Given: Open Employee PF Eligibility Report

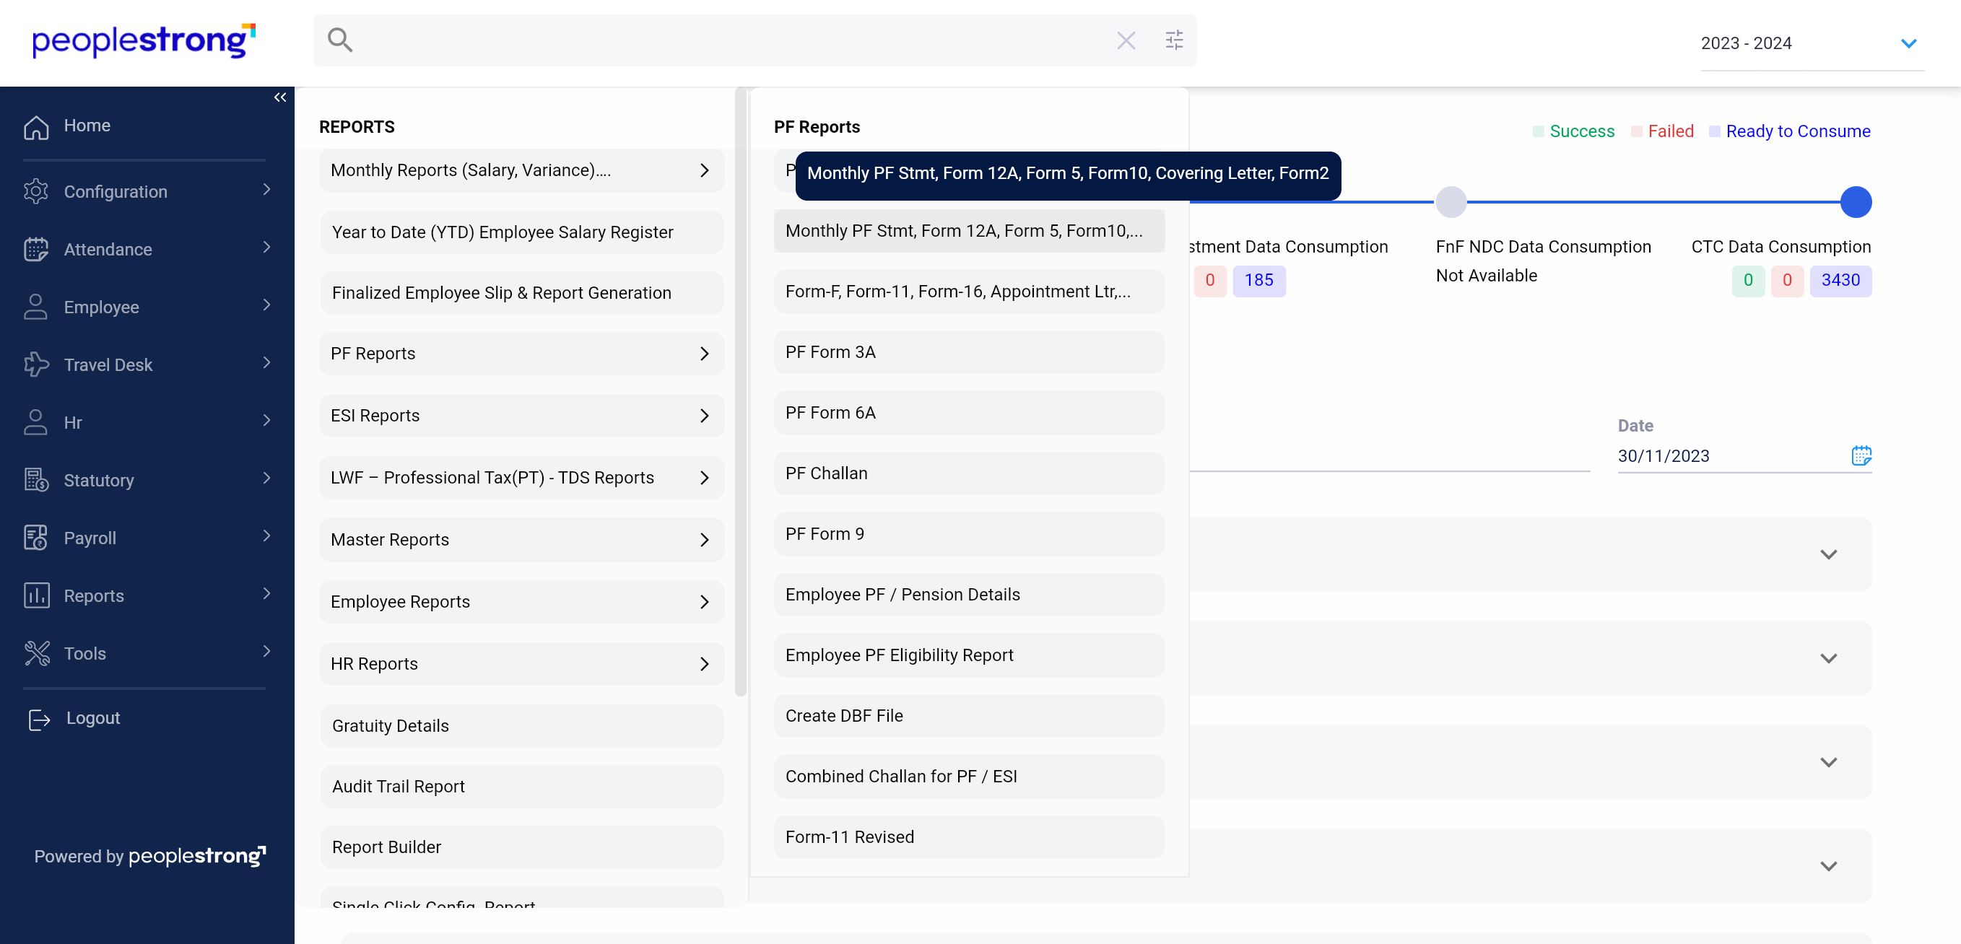Looking at the screenshot, I should [968, 655].
